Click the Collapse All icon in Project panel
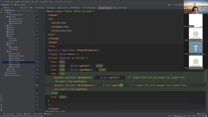This screenshot has width=208, height=117. (x=27, y=8)
